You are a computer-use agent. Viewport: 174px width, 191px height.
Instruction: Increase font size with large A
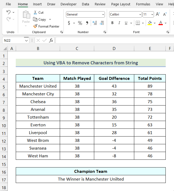coord(158,14)
